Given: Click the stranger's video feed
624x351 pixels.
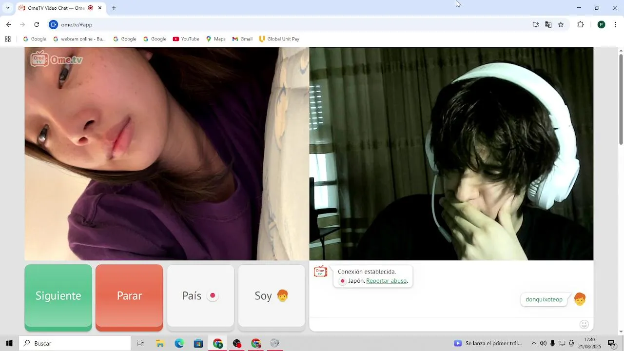Looking at the screenshot, I should 167,154.
